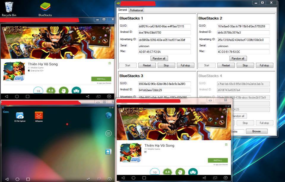Click the BlueStacks 2 GUID field
The width and height of the screenshot is (285, 182).
(243, 26)
